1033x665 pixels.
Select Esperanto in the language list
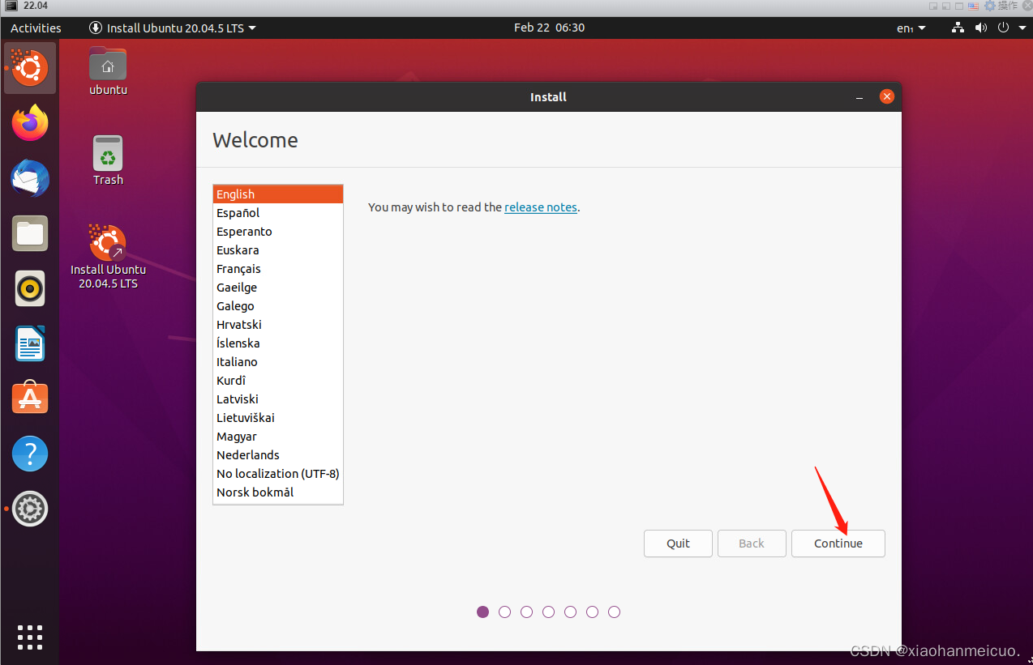tap(278, 232)
